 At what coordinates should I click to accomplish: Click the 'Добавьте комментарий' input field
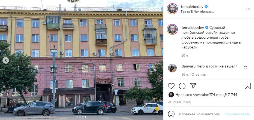(x=201, y=114)
